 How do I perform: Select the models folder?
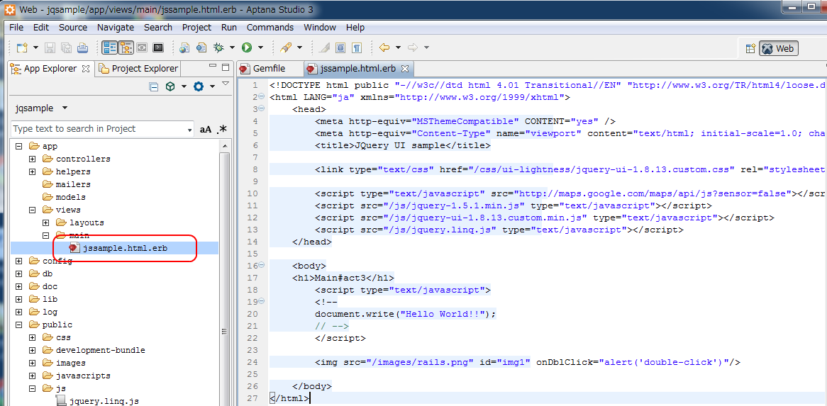71,197
